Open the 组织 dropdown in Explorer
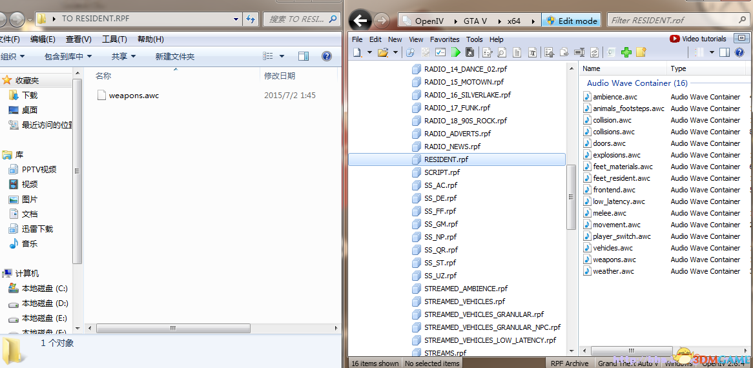Screen dimensions: 753x368 pyautogui.click(x=12, y=56)
